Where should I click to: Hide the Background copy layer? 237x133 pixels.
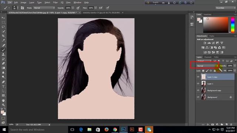pos(198,90)
